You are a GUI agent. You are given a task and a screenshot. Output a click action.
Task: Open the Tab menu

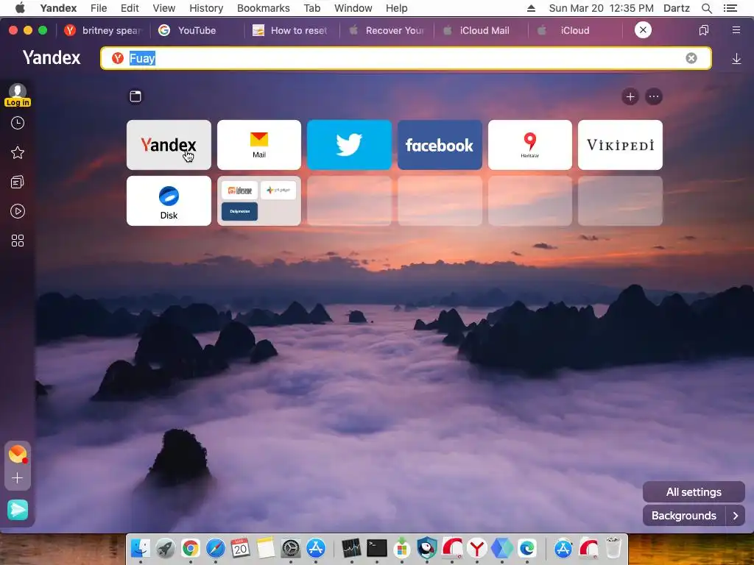312,8
